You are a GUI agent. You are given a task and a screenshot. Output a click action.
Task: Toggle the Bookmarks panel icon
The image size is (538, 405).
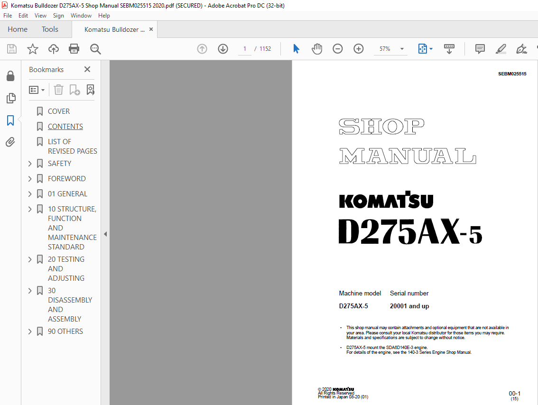pyautogui.click(x=10, y=120)
